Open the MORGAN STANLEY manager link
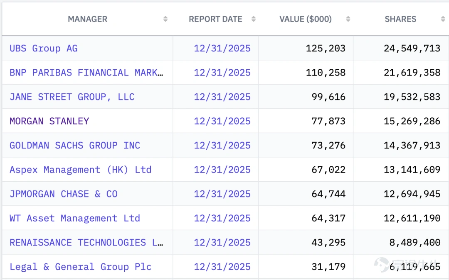The width and height of the screenshot is (449, 280). (x=49, y=121)
